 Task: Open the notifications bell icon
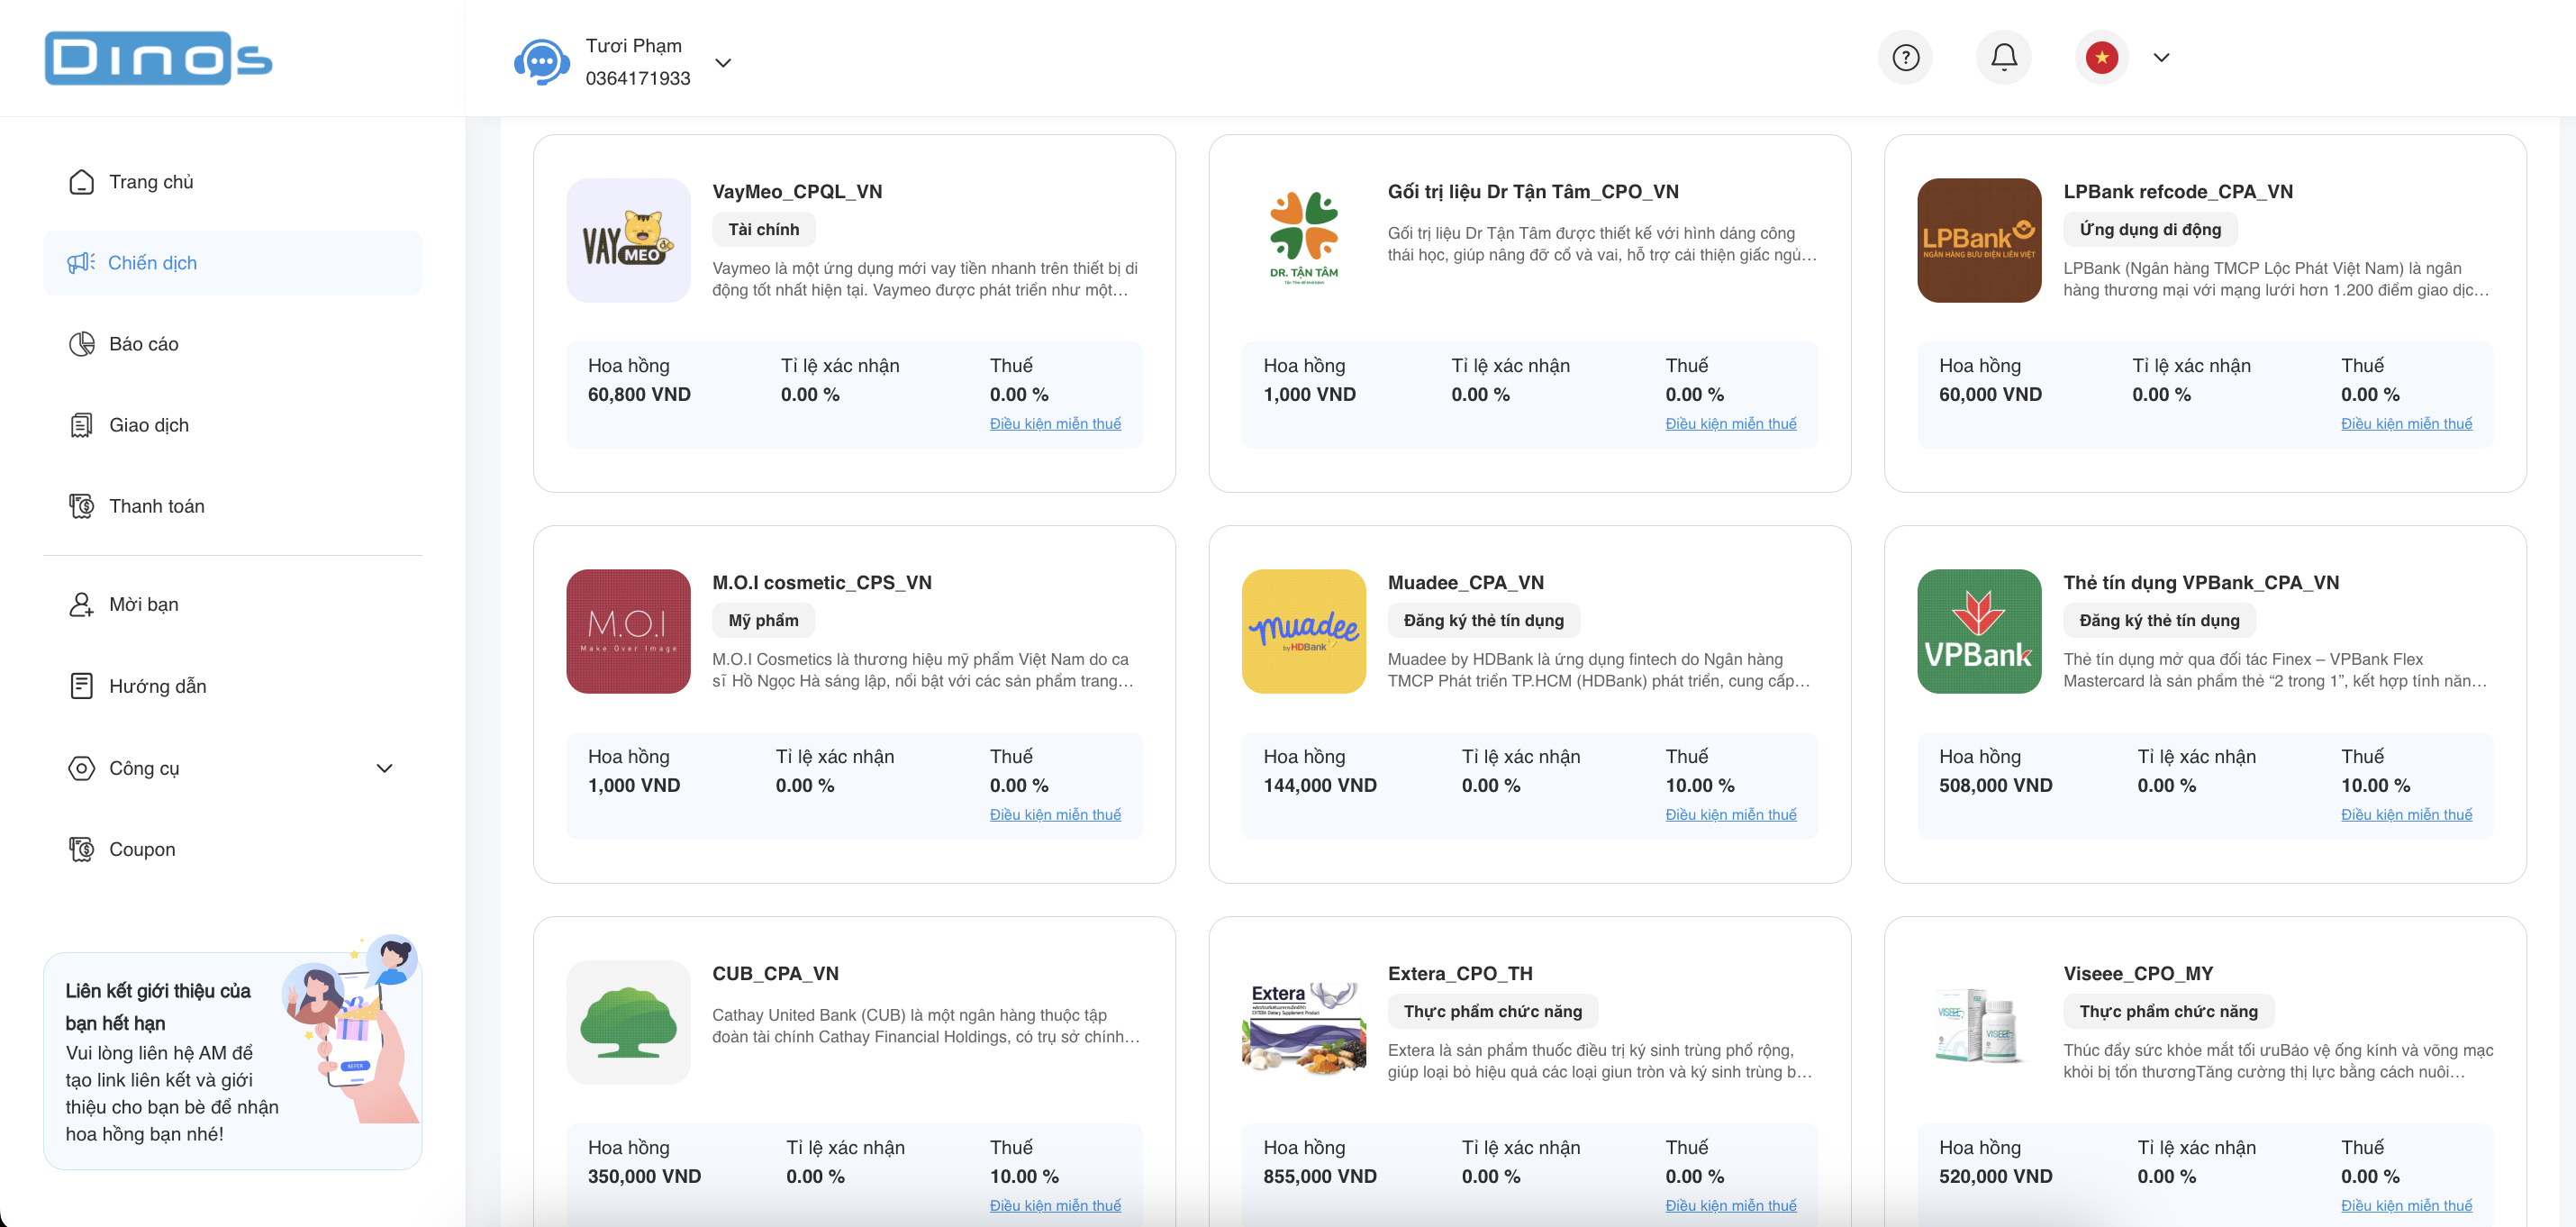point(2003,58)
